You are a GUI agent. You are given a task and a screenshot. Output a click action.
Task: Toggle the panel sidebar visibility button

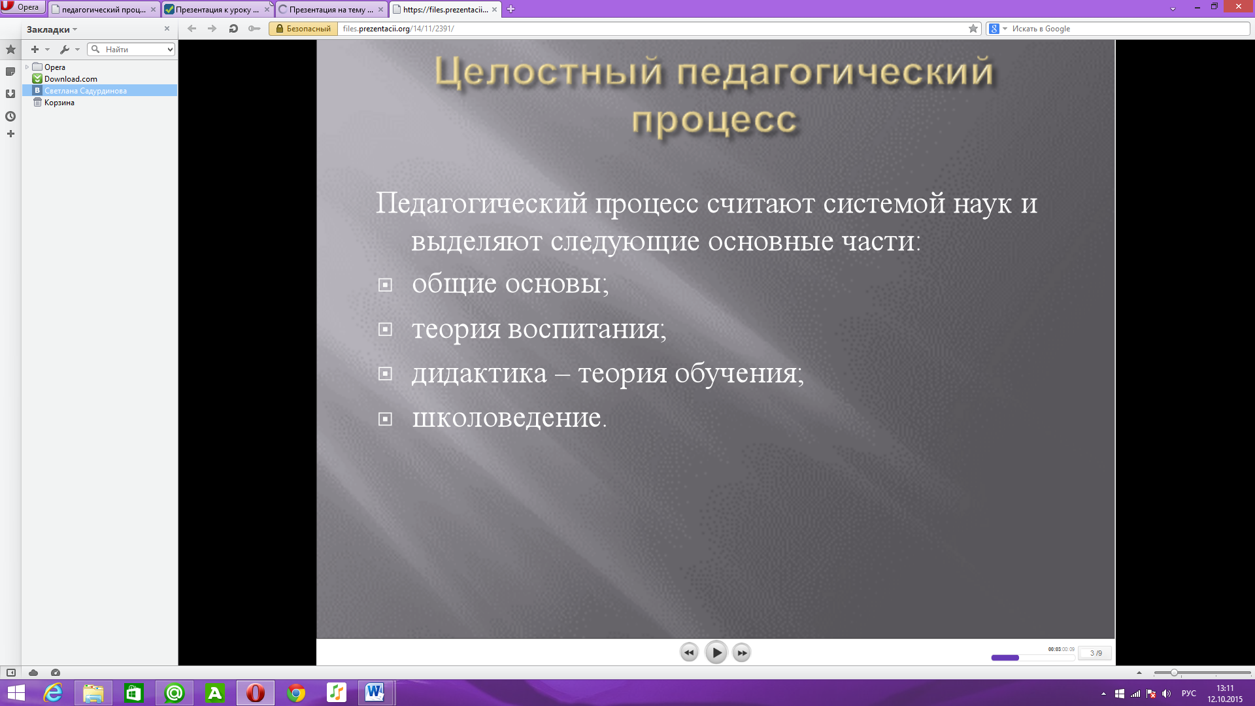(11, 673)
